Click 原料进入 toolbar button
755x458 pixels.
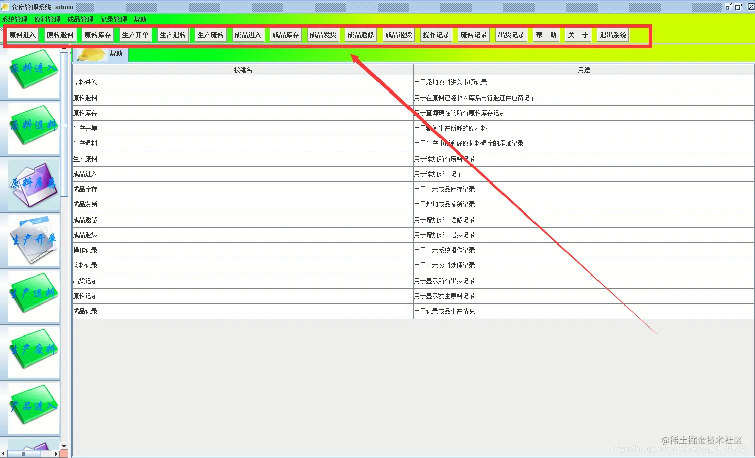[x=22, y=35]
